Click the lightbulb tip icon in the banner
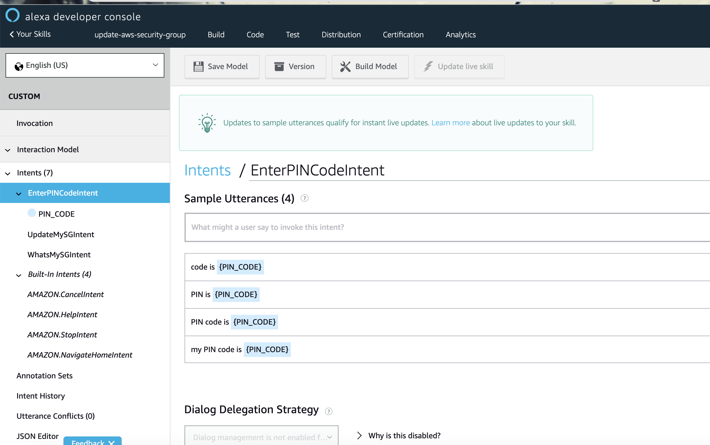This screenshot has height=445, width=710. coord(207,123)
